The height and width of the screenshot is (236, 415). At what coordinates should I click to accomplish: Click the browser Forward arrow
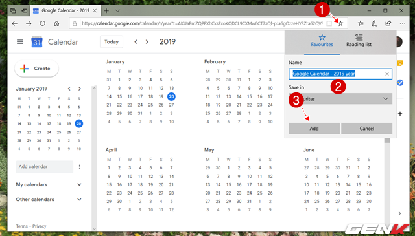pyautogui.click(x=29, y=23)
